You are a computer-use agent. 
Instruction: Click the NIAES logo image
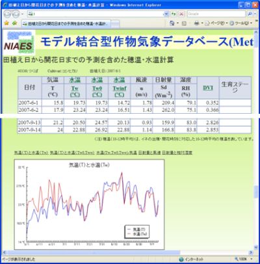[x=19, y=42]
